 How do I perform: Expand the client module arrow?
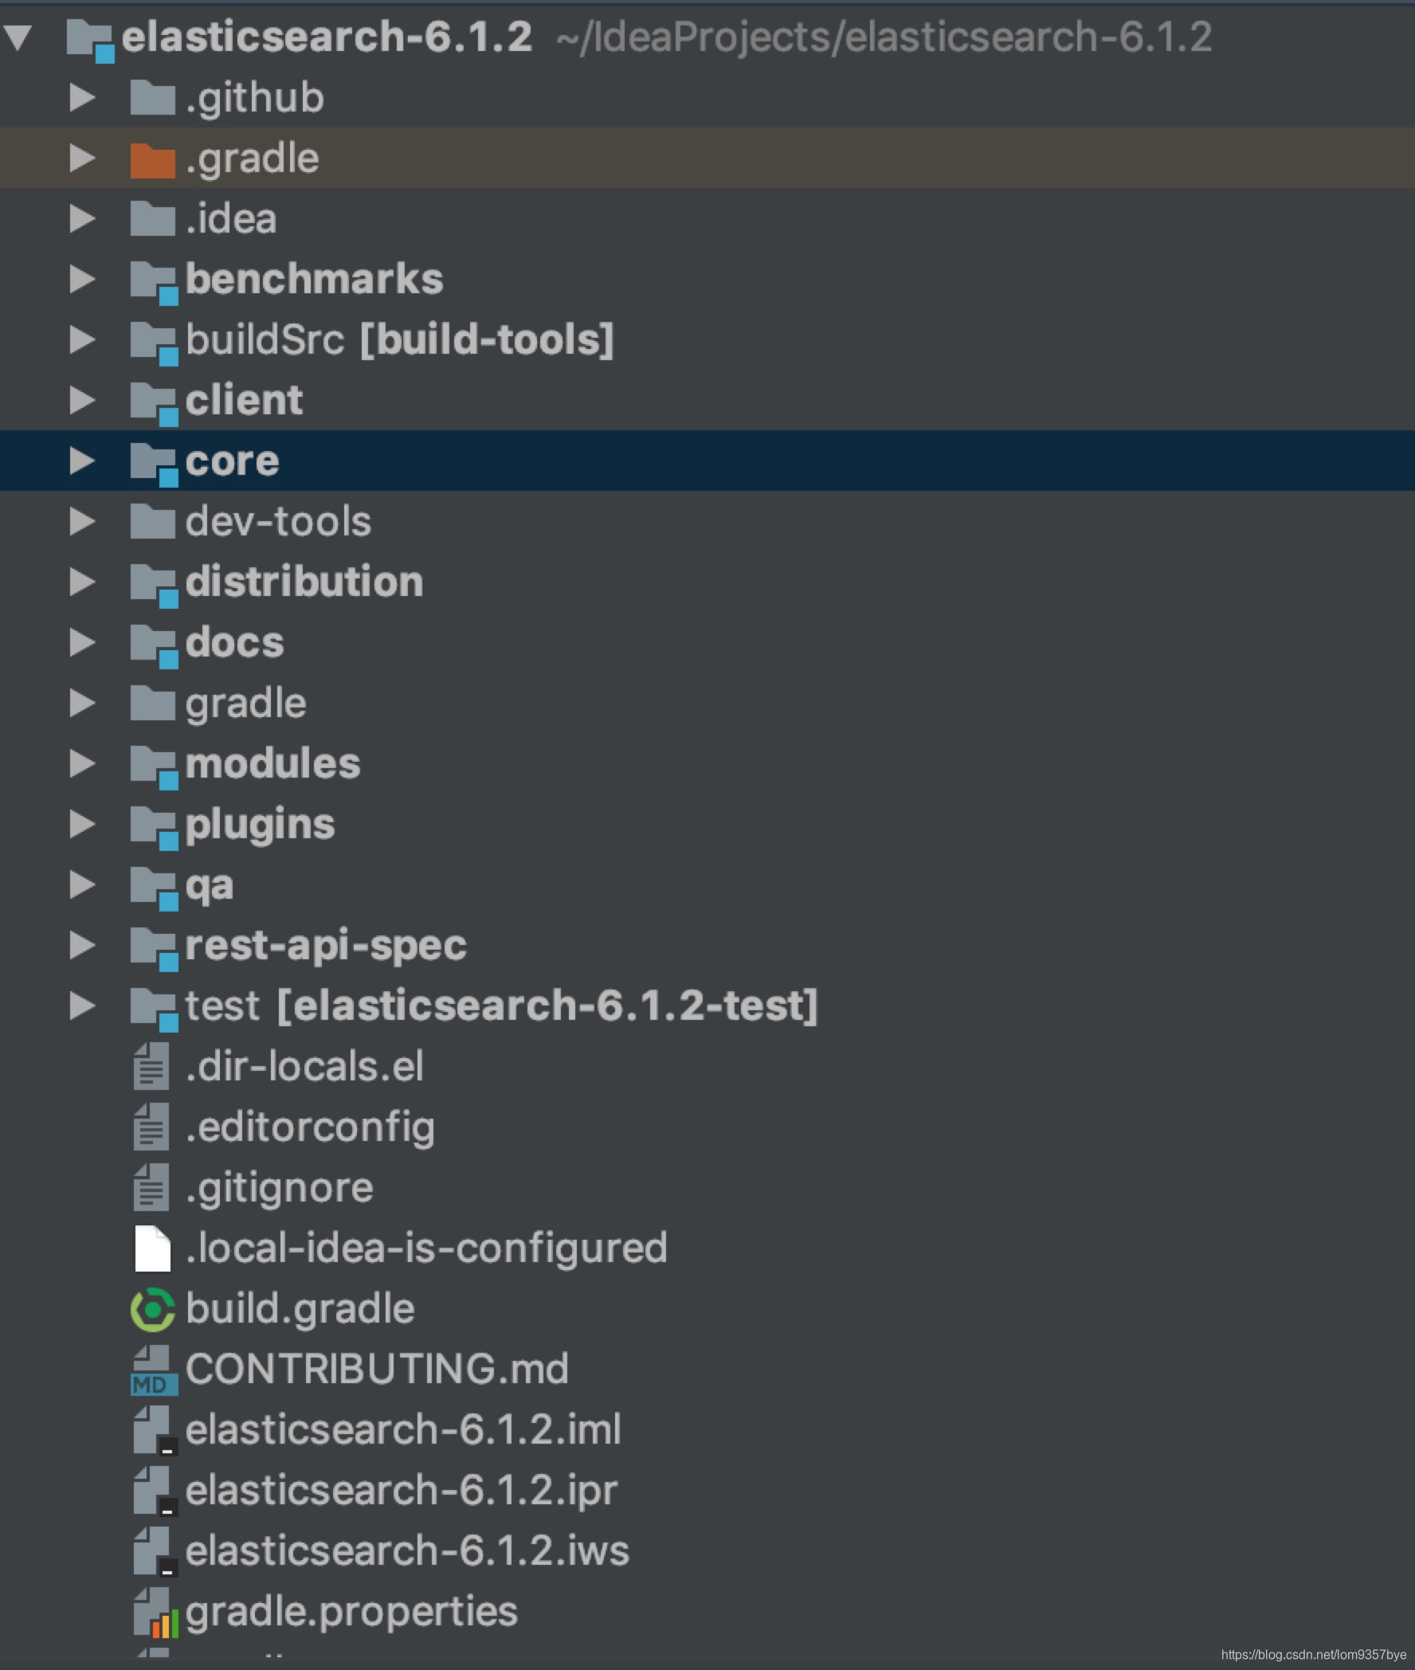point(83,399)
